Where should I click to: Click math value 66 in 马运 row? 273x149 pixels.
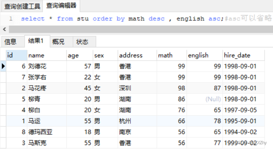pyautogui.click(x=172, y=121)
